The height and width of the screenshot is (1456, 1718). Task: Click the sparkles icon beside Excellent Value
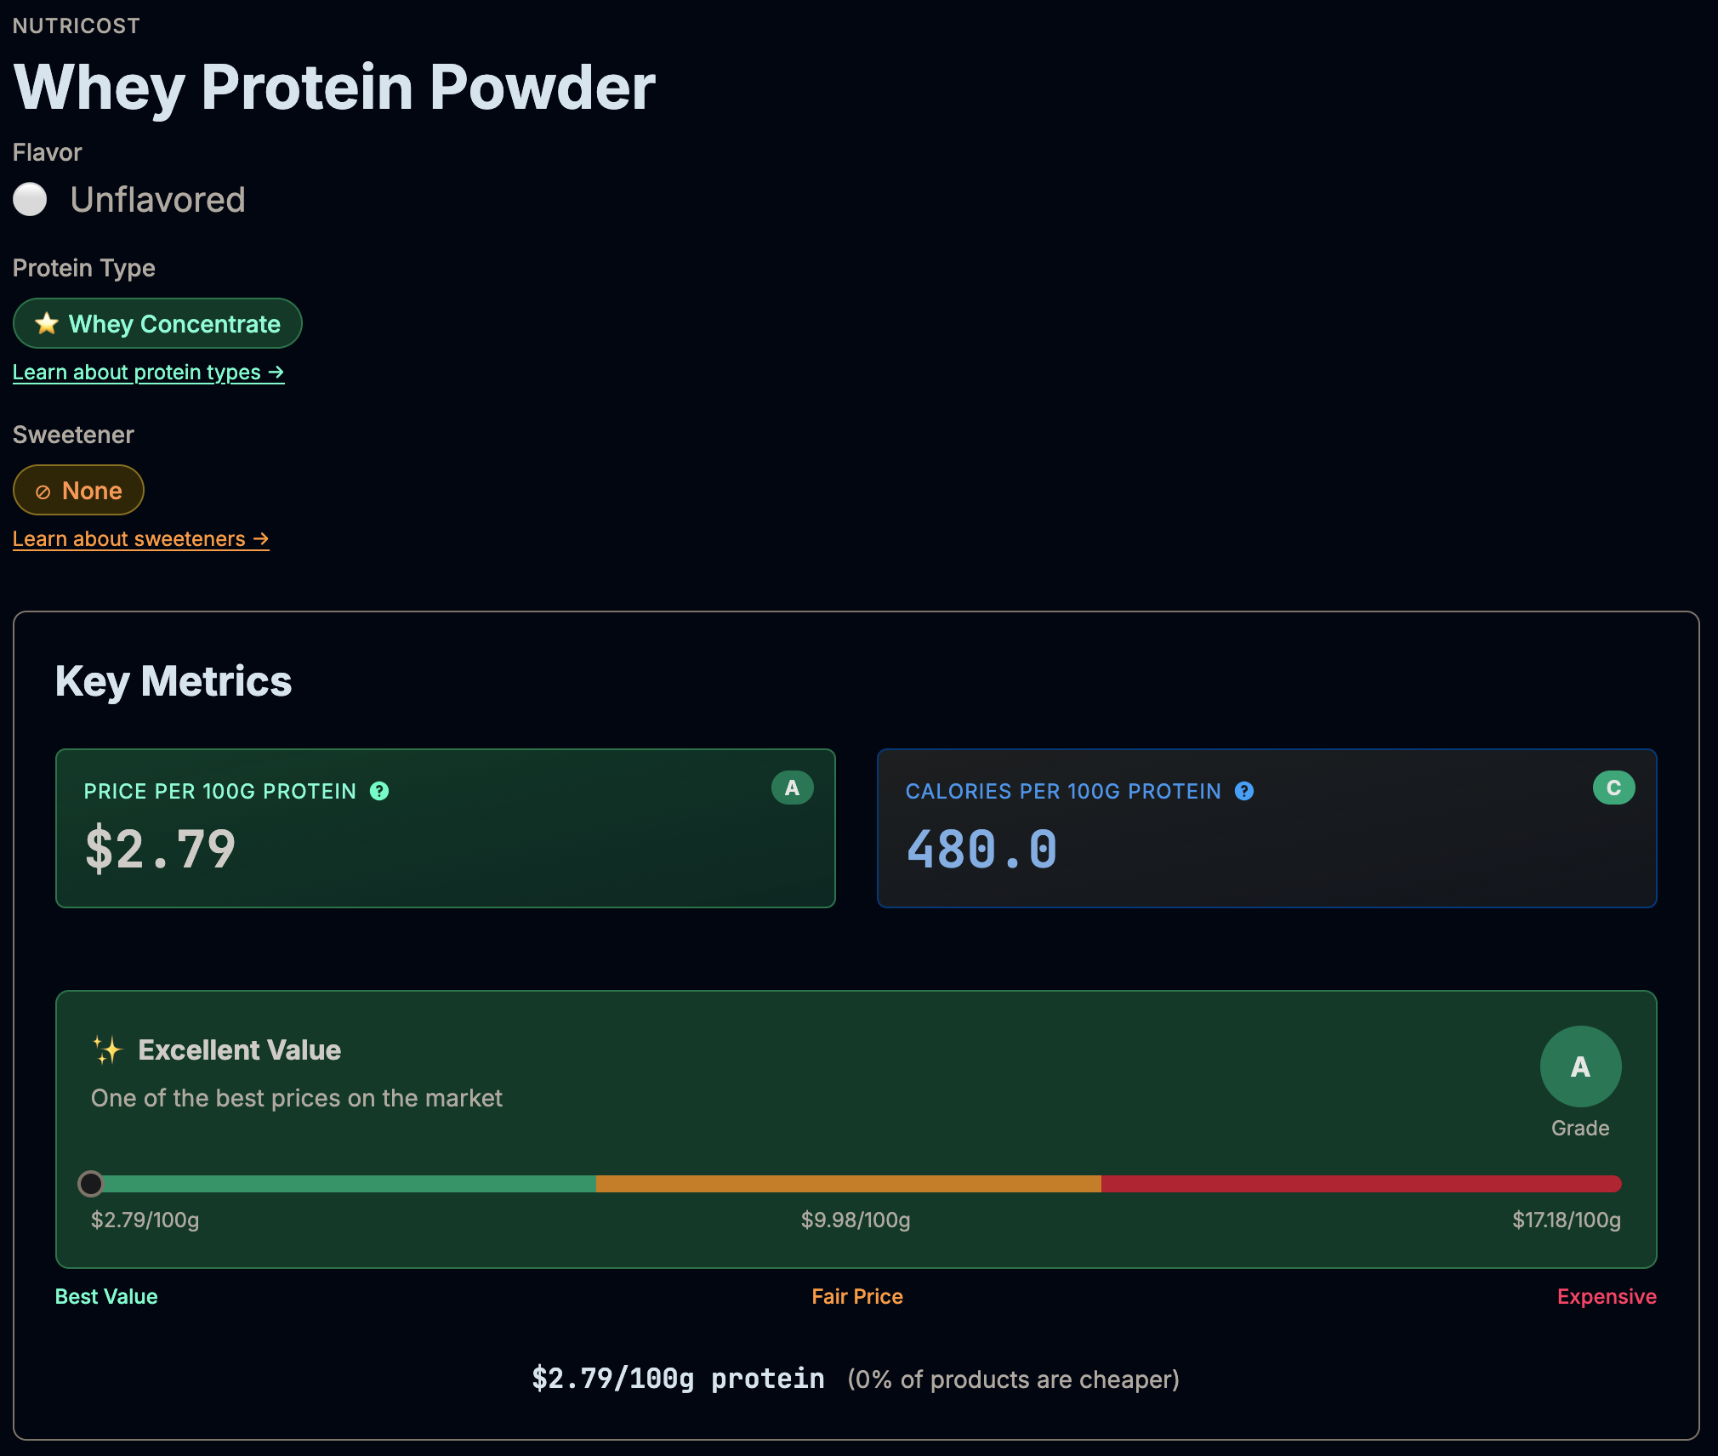pyautogui.click(x=106, y=1049)
